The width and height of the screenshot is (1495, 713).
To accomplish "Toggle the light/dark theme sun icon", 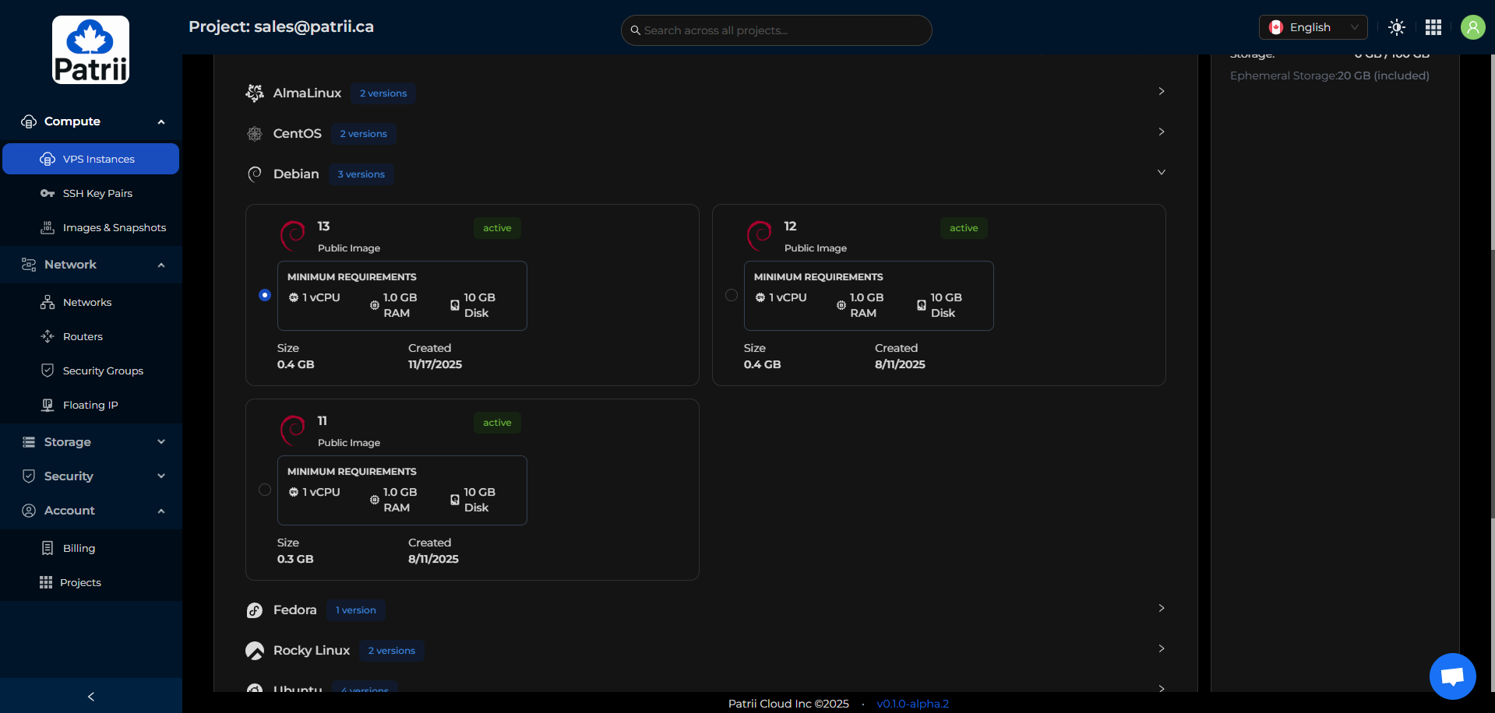I will coord(1396,27).
